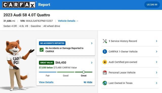This screenshot has height=93, width=162.
Task: Expand chevron beside Service History Record
Action: pos(156,41)
